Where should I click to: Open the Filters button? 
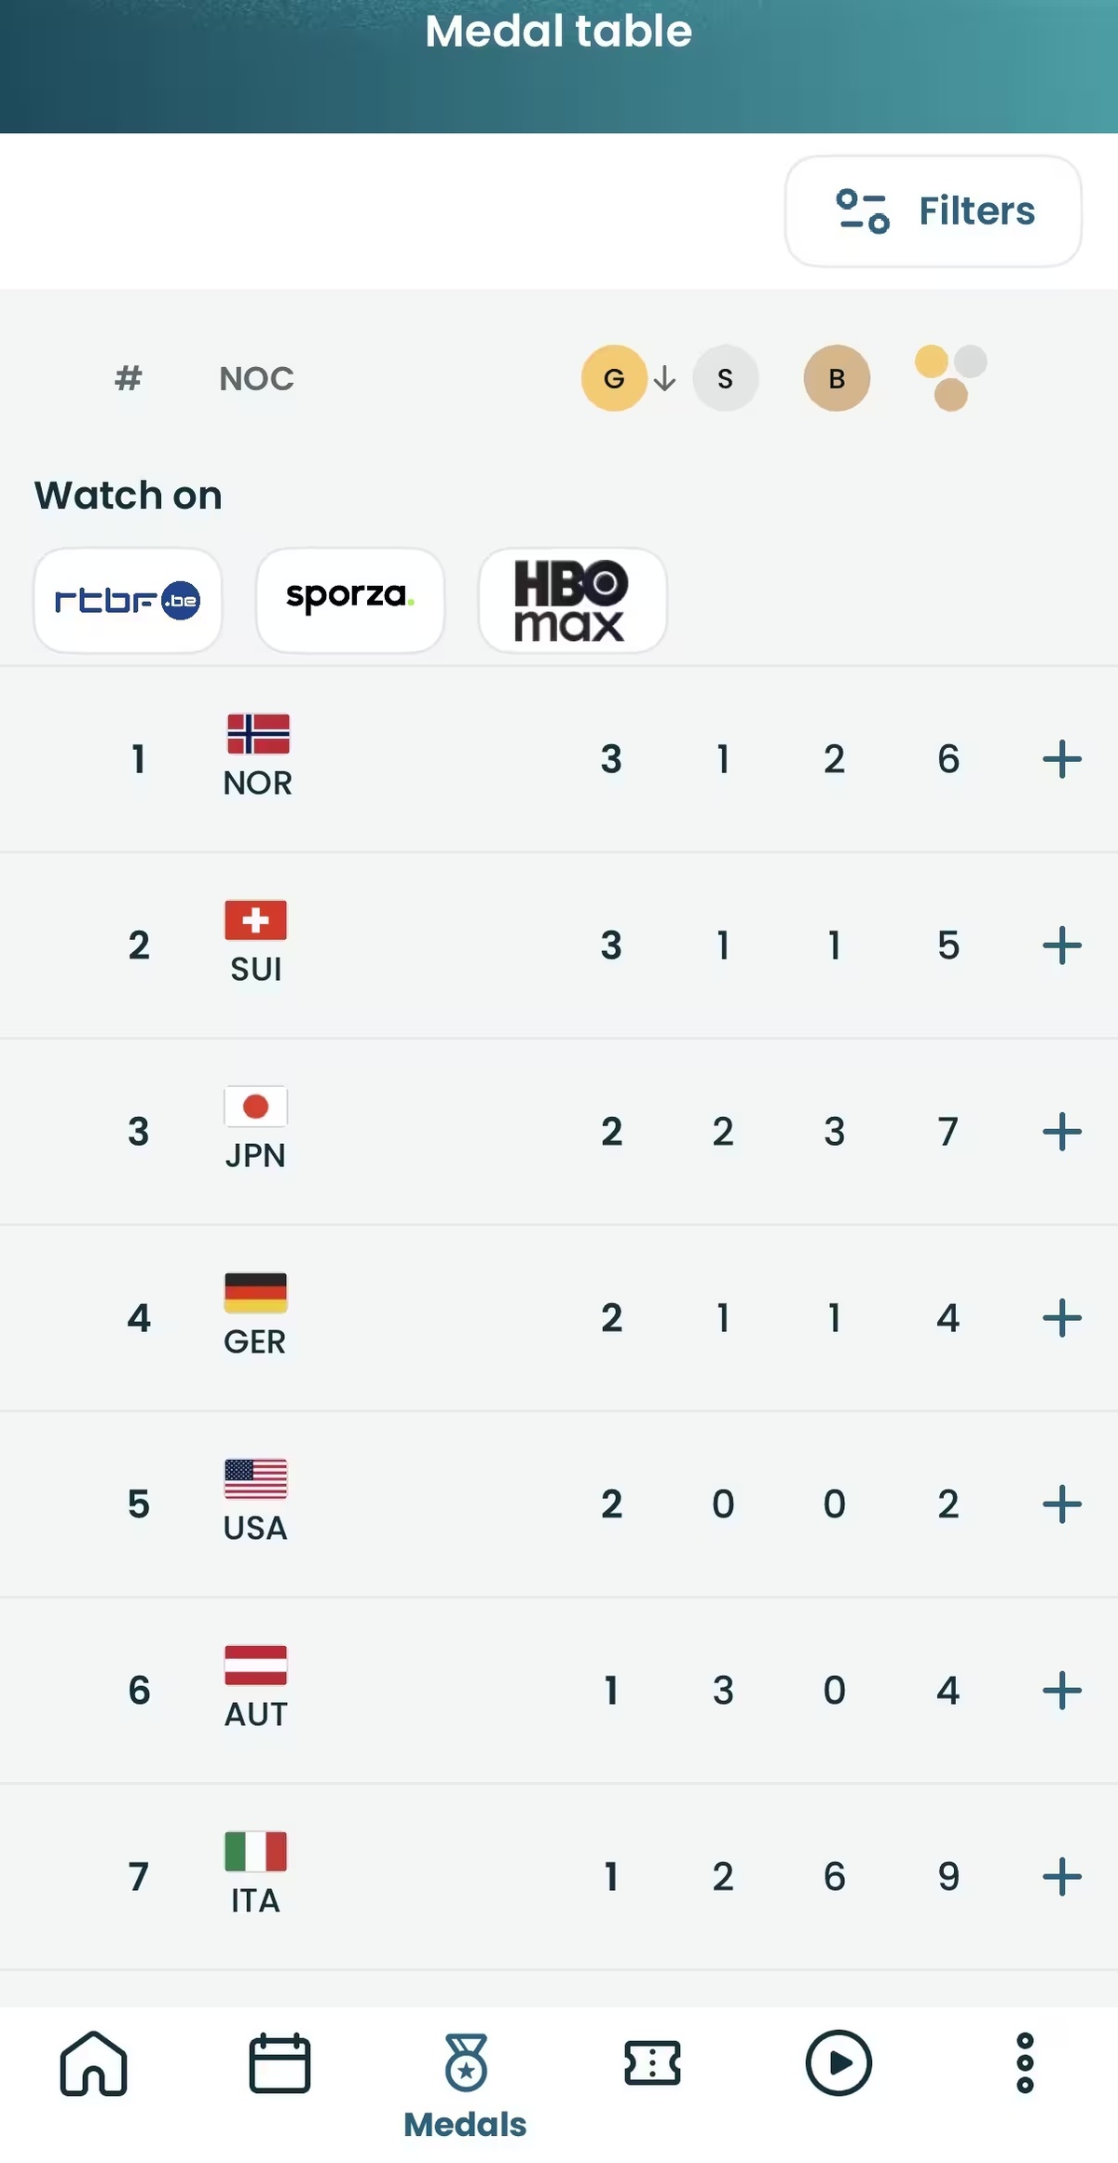pos(934,211)
